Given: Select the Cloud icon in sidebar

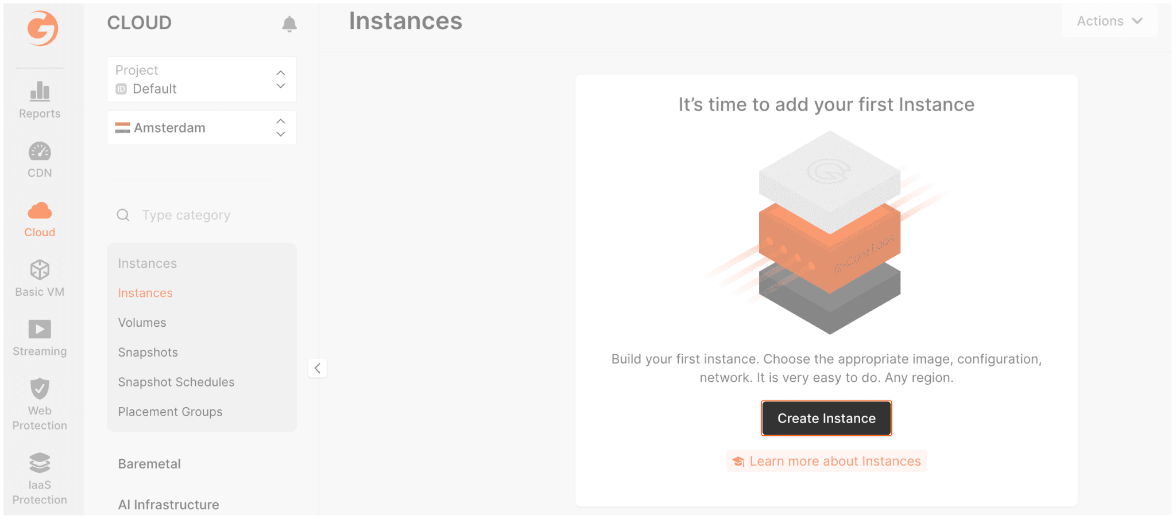Looking at the screenshot, I should pyautogui.click(x=40, y=211).
